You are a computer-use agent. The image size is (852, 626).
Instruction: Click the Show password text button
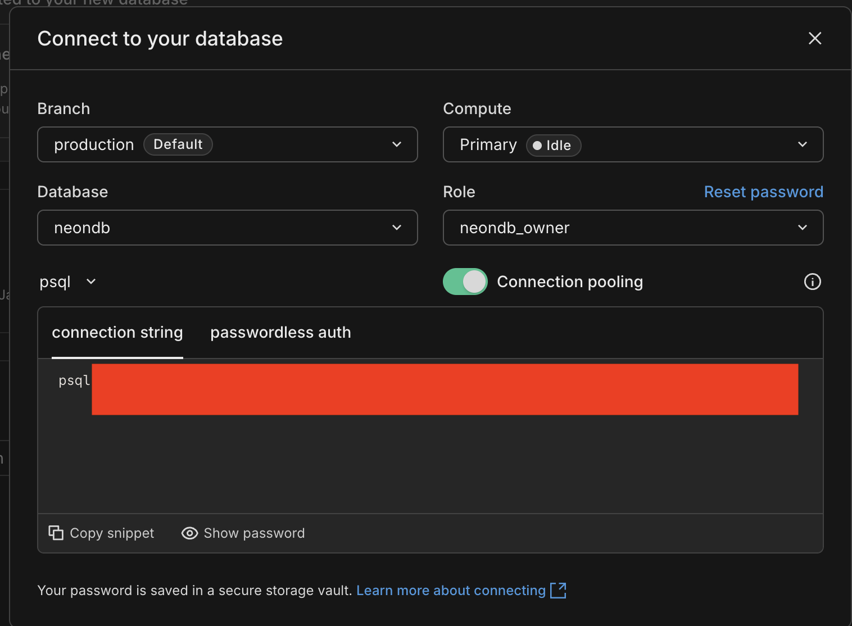[x=254, y=533]
